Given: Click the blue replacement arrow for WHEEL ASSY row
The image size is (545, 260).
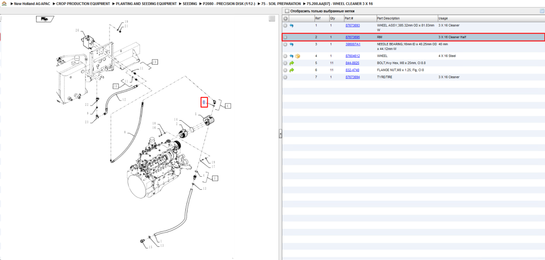Looking at the screenshot, I should (292, 26).
